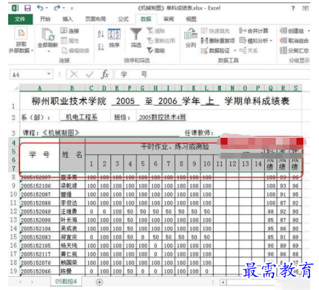Expand Group (创建组) dropdown arrow
The height and width of the screenshot is (290, 319).
(308, 31)
